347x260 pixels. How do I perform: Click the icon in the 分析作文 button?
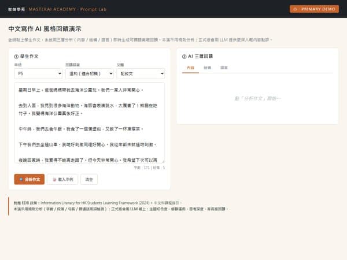point(21,179)
